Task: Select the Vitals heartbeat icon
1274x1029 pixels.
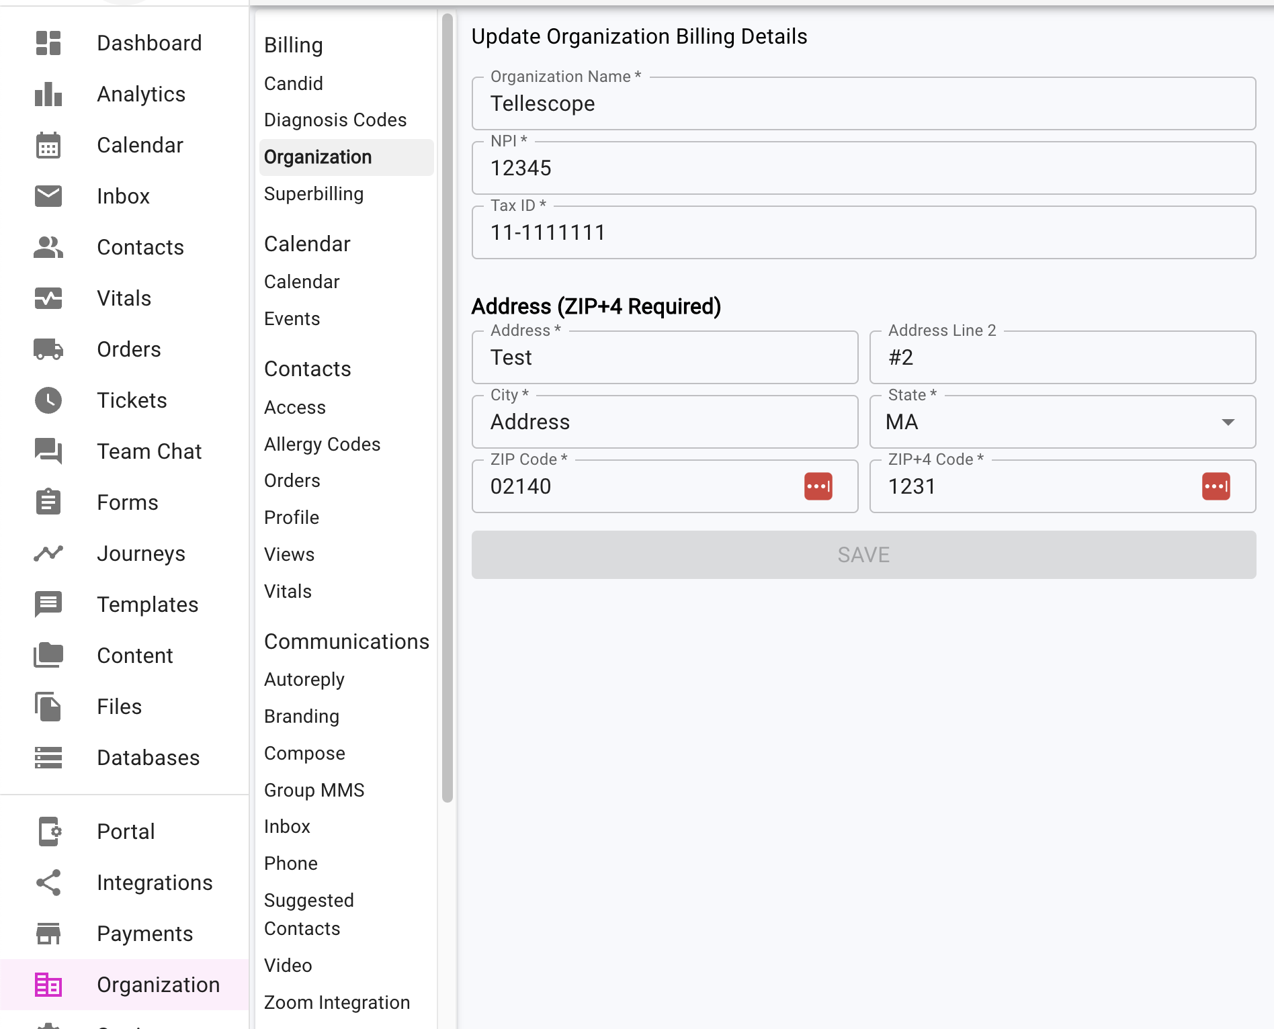Action: click(48, 298)
